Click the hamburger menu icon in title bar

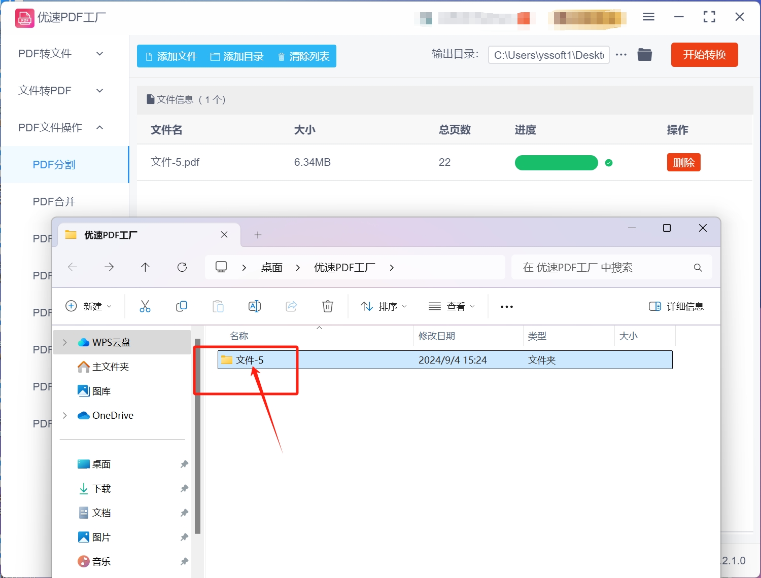click(x=648, y=17)
